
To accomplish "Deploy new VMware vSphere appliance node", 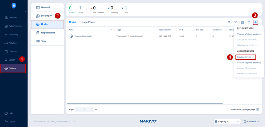I will coord(249,34).
